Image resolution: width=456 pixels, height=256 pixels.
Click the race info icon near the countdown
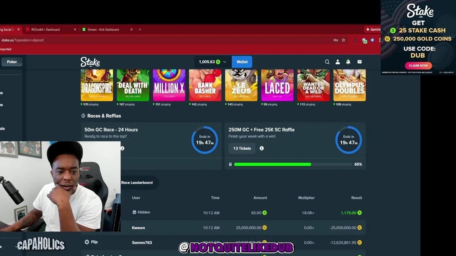pyautogui.click(x=122, y=148)
